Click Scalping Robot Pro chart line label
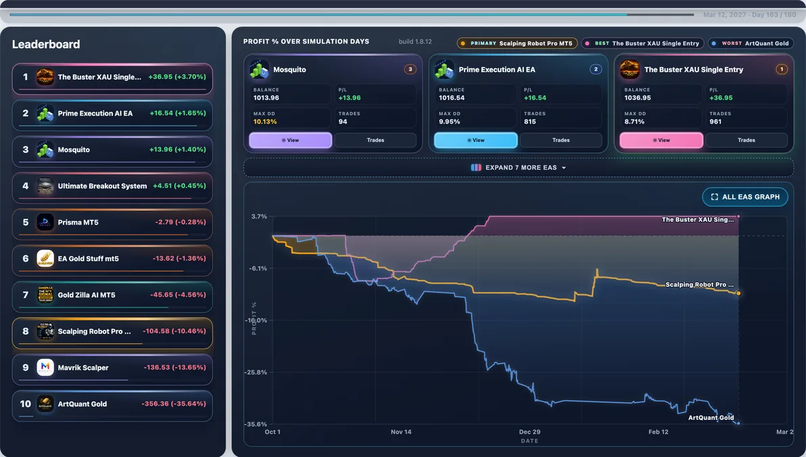 pyautogui.click(x=700, y=285)
